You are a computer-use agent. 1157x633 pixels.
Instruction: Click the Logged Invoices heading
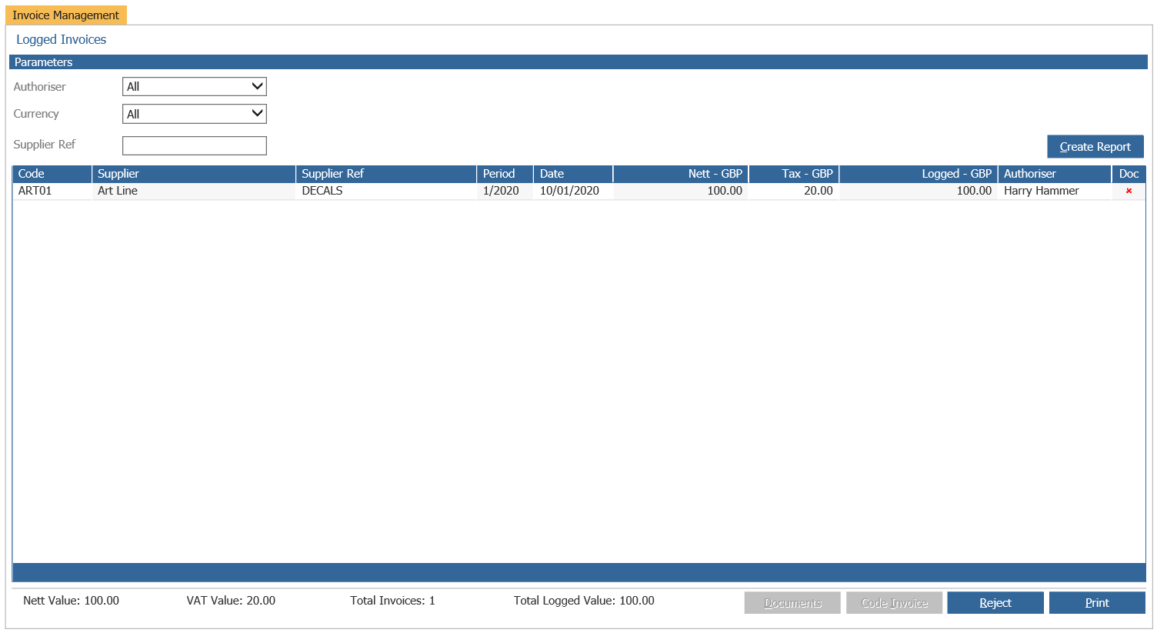point(62,40)
